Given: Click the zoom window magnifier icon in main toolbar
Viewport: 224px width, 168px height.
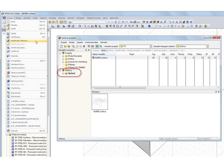Looking at the screenshot, I should pyautogui.click(x=110, y=26).
